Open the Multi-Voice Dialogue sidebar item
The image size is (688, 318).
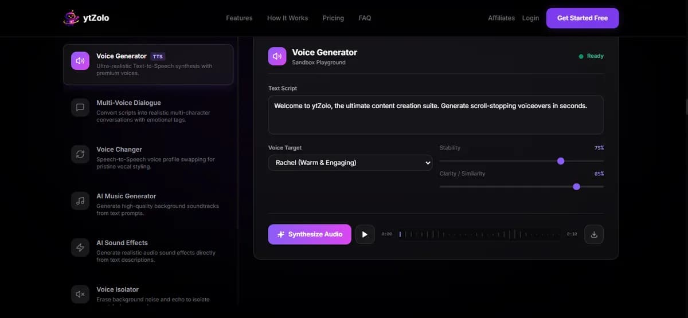click(148, 111)
